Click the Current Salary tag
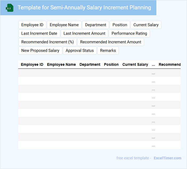This screenshot has height=169, width=187. [x=146, y=25]
